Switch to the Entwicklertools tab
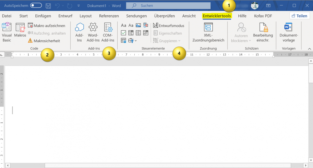313x168 pixels. 217,16
